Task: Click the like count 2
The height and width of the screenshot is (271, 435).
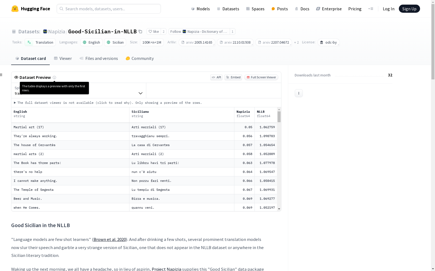Action: tap(164, 31)
